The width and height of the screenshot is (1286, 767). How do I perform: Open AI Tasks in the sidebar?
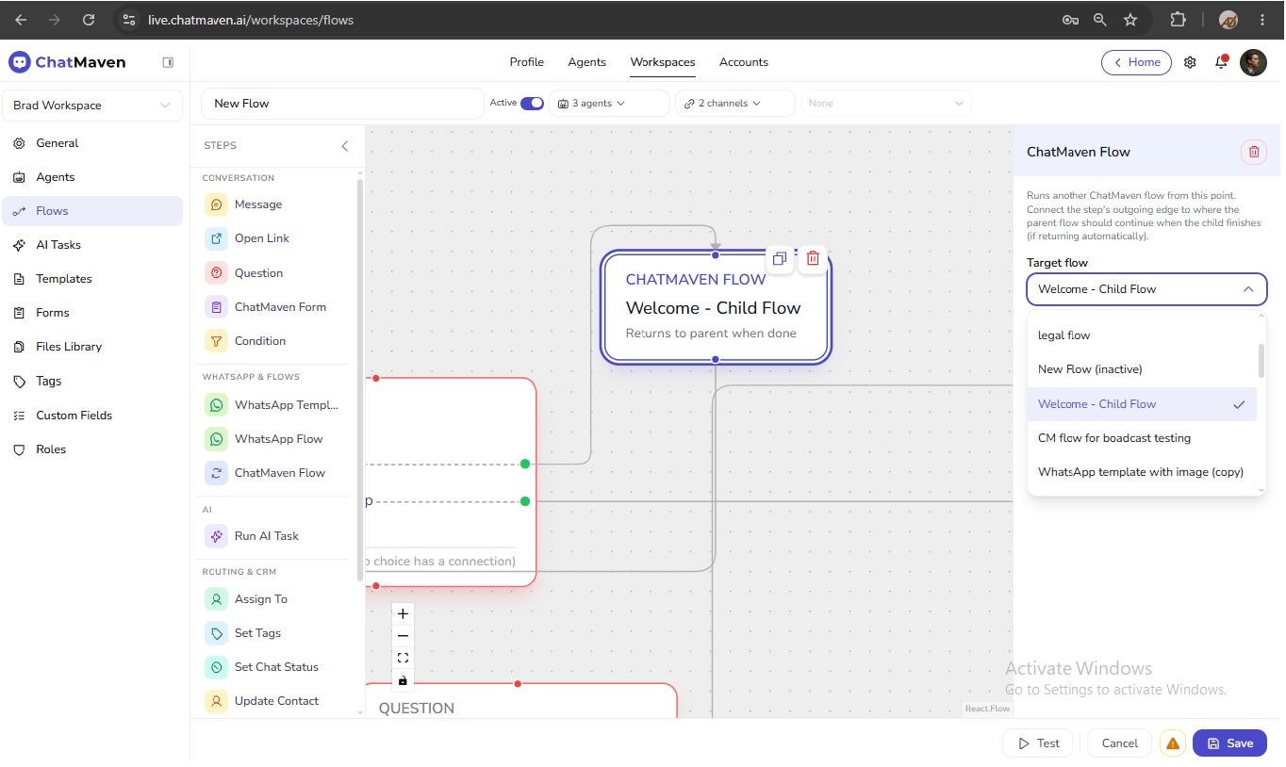tap(92, 245)
